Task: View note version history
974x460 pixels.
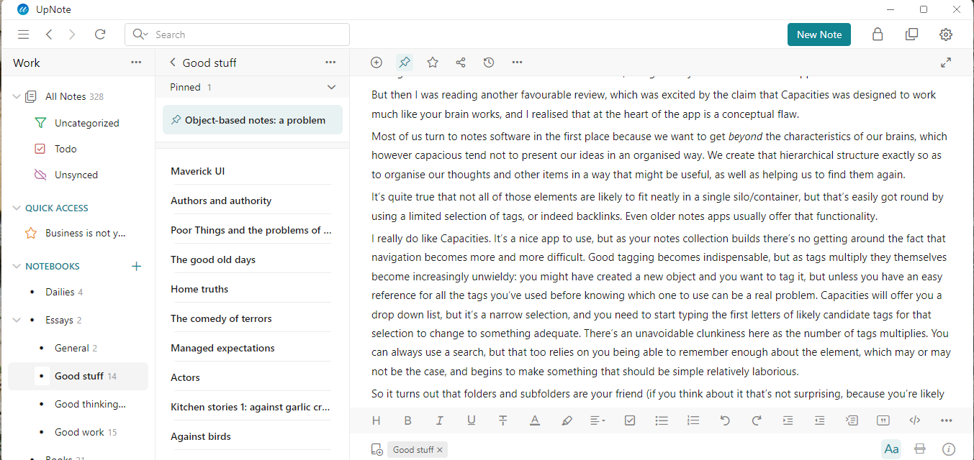Action: pos(489,63)
